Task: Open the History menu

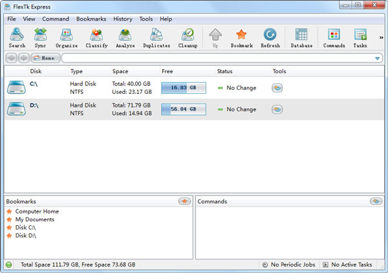Action: (123, 19)
